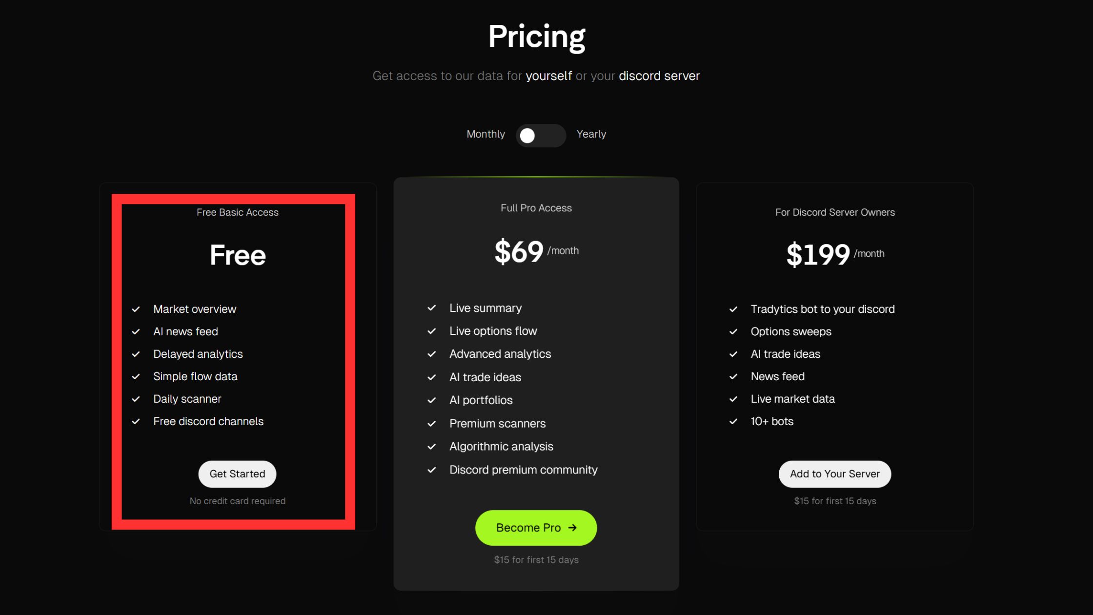Viewport: 1093px width, 615px height.
Task: Click the Get Started button
Action: (237, 473)
